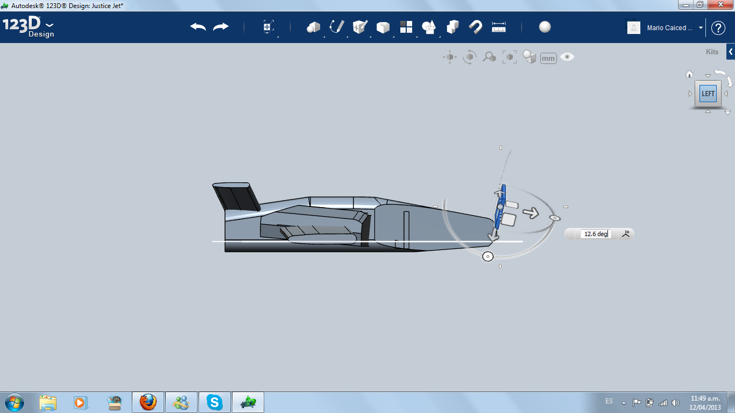Open the Construct tool menu
The width and height of the screenshot is (735, 413).
click(x=360, y=27)
